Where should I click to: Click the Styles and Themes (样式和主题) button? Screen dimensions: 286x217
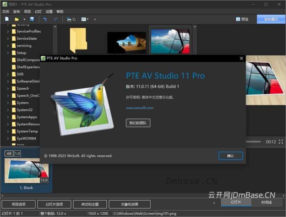90,204
